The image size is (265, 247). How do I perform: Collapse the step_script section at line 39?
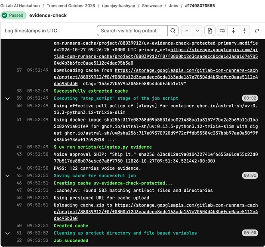[x=7, y=98]
